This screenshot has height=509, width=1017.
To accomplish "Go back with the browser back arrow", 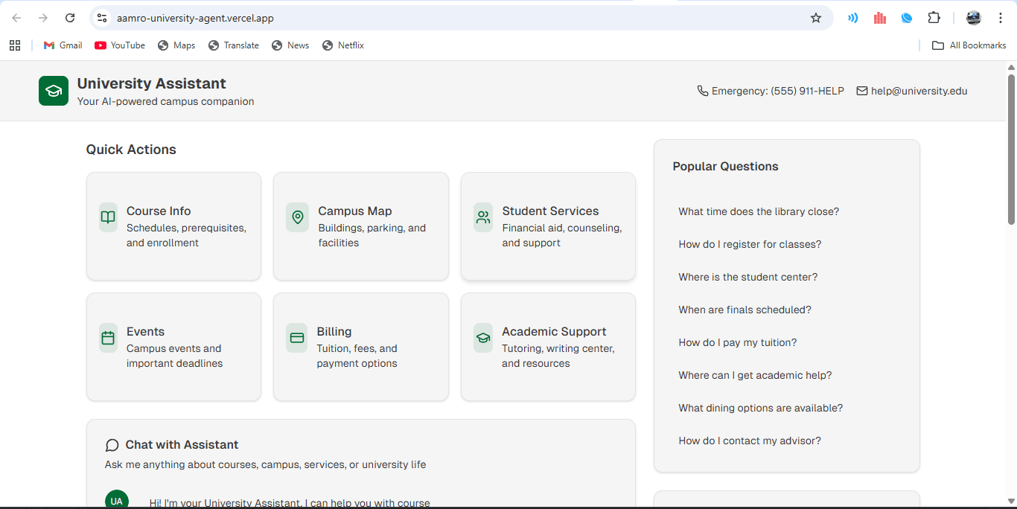I will pos(16,18).
